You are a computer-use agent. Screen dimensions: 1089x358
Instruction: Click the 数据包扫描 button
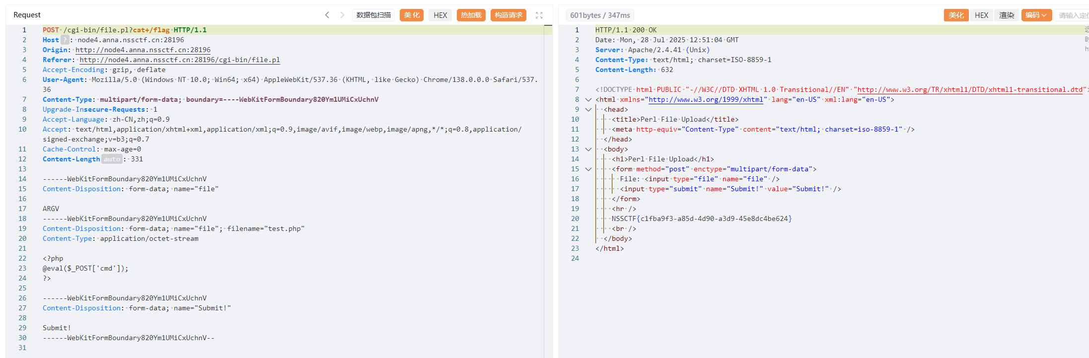[x=373, y=15]
